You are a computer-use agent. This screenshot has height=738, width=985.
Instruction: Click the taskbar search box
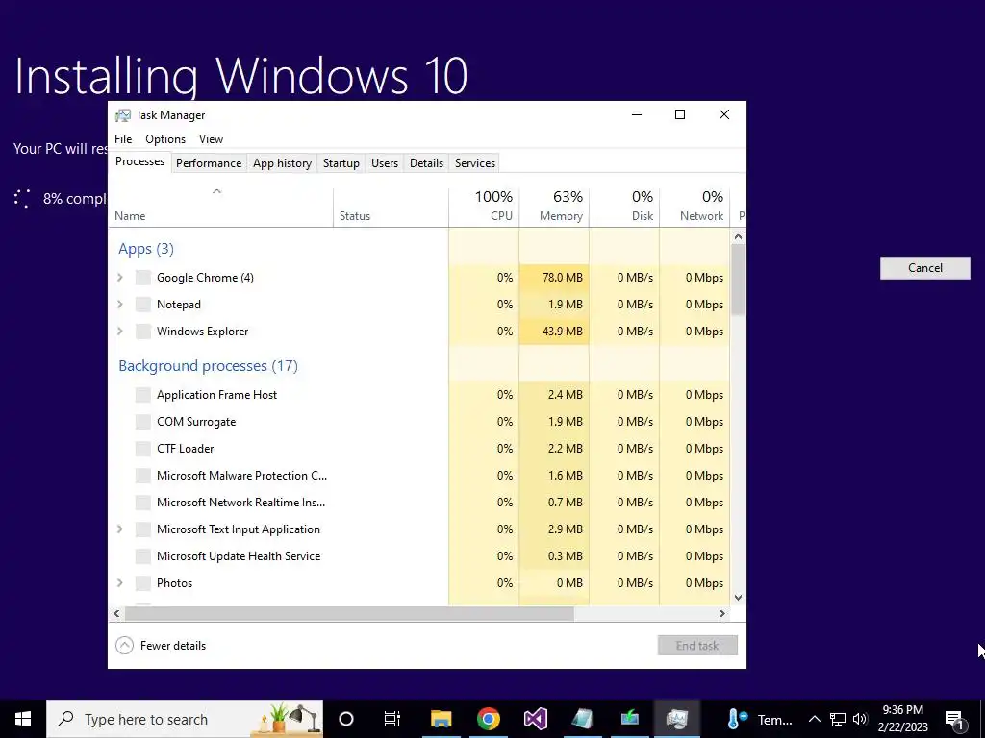[x=185, y=719]
